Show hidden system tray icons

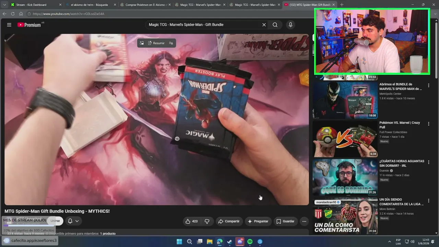pyautogui.click(x=389, y=242)
